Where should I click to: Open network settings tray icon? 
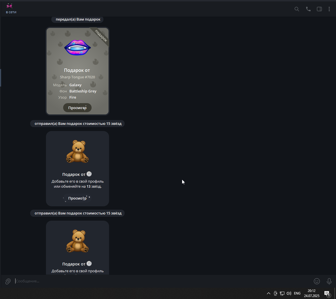coord(282,293)
